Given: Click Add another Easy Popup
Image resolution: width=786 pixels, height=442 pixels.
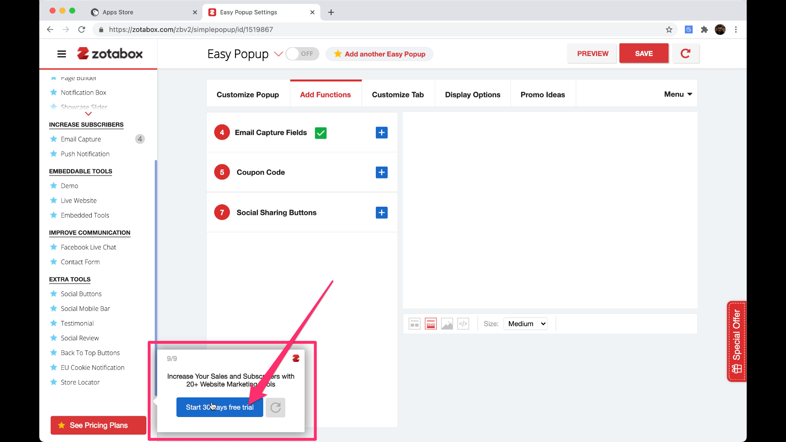Looking at the screenshot, I should (379, 54).
